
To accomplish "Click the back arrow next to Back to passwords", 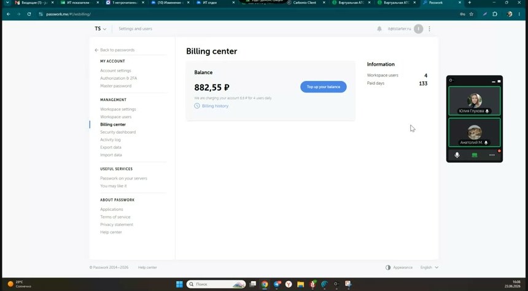I will [x=96, y=50].
